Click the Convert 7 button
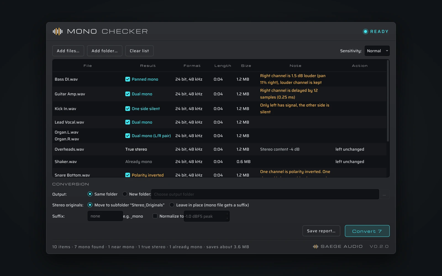This screenshot has height=276, width=442. (367, 231)
